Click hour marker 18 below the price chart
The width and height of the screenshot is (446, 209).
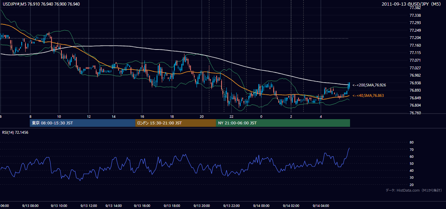[172, 116]
